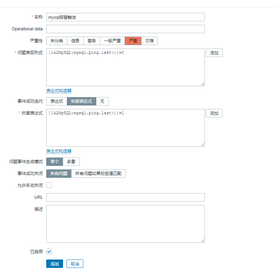The height and width of the screenshot is (270, 278).
Task: Uncheck the 已启用 checkbox
Action: (49, 251)
